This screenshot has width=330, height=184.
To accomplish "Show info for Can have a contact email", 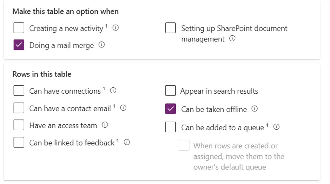I will (x=123, y=108).
